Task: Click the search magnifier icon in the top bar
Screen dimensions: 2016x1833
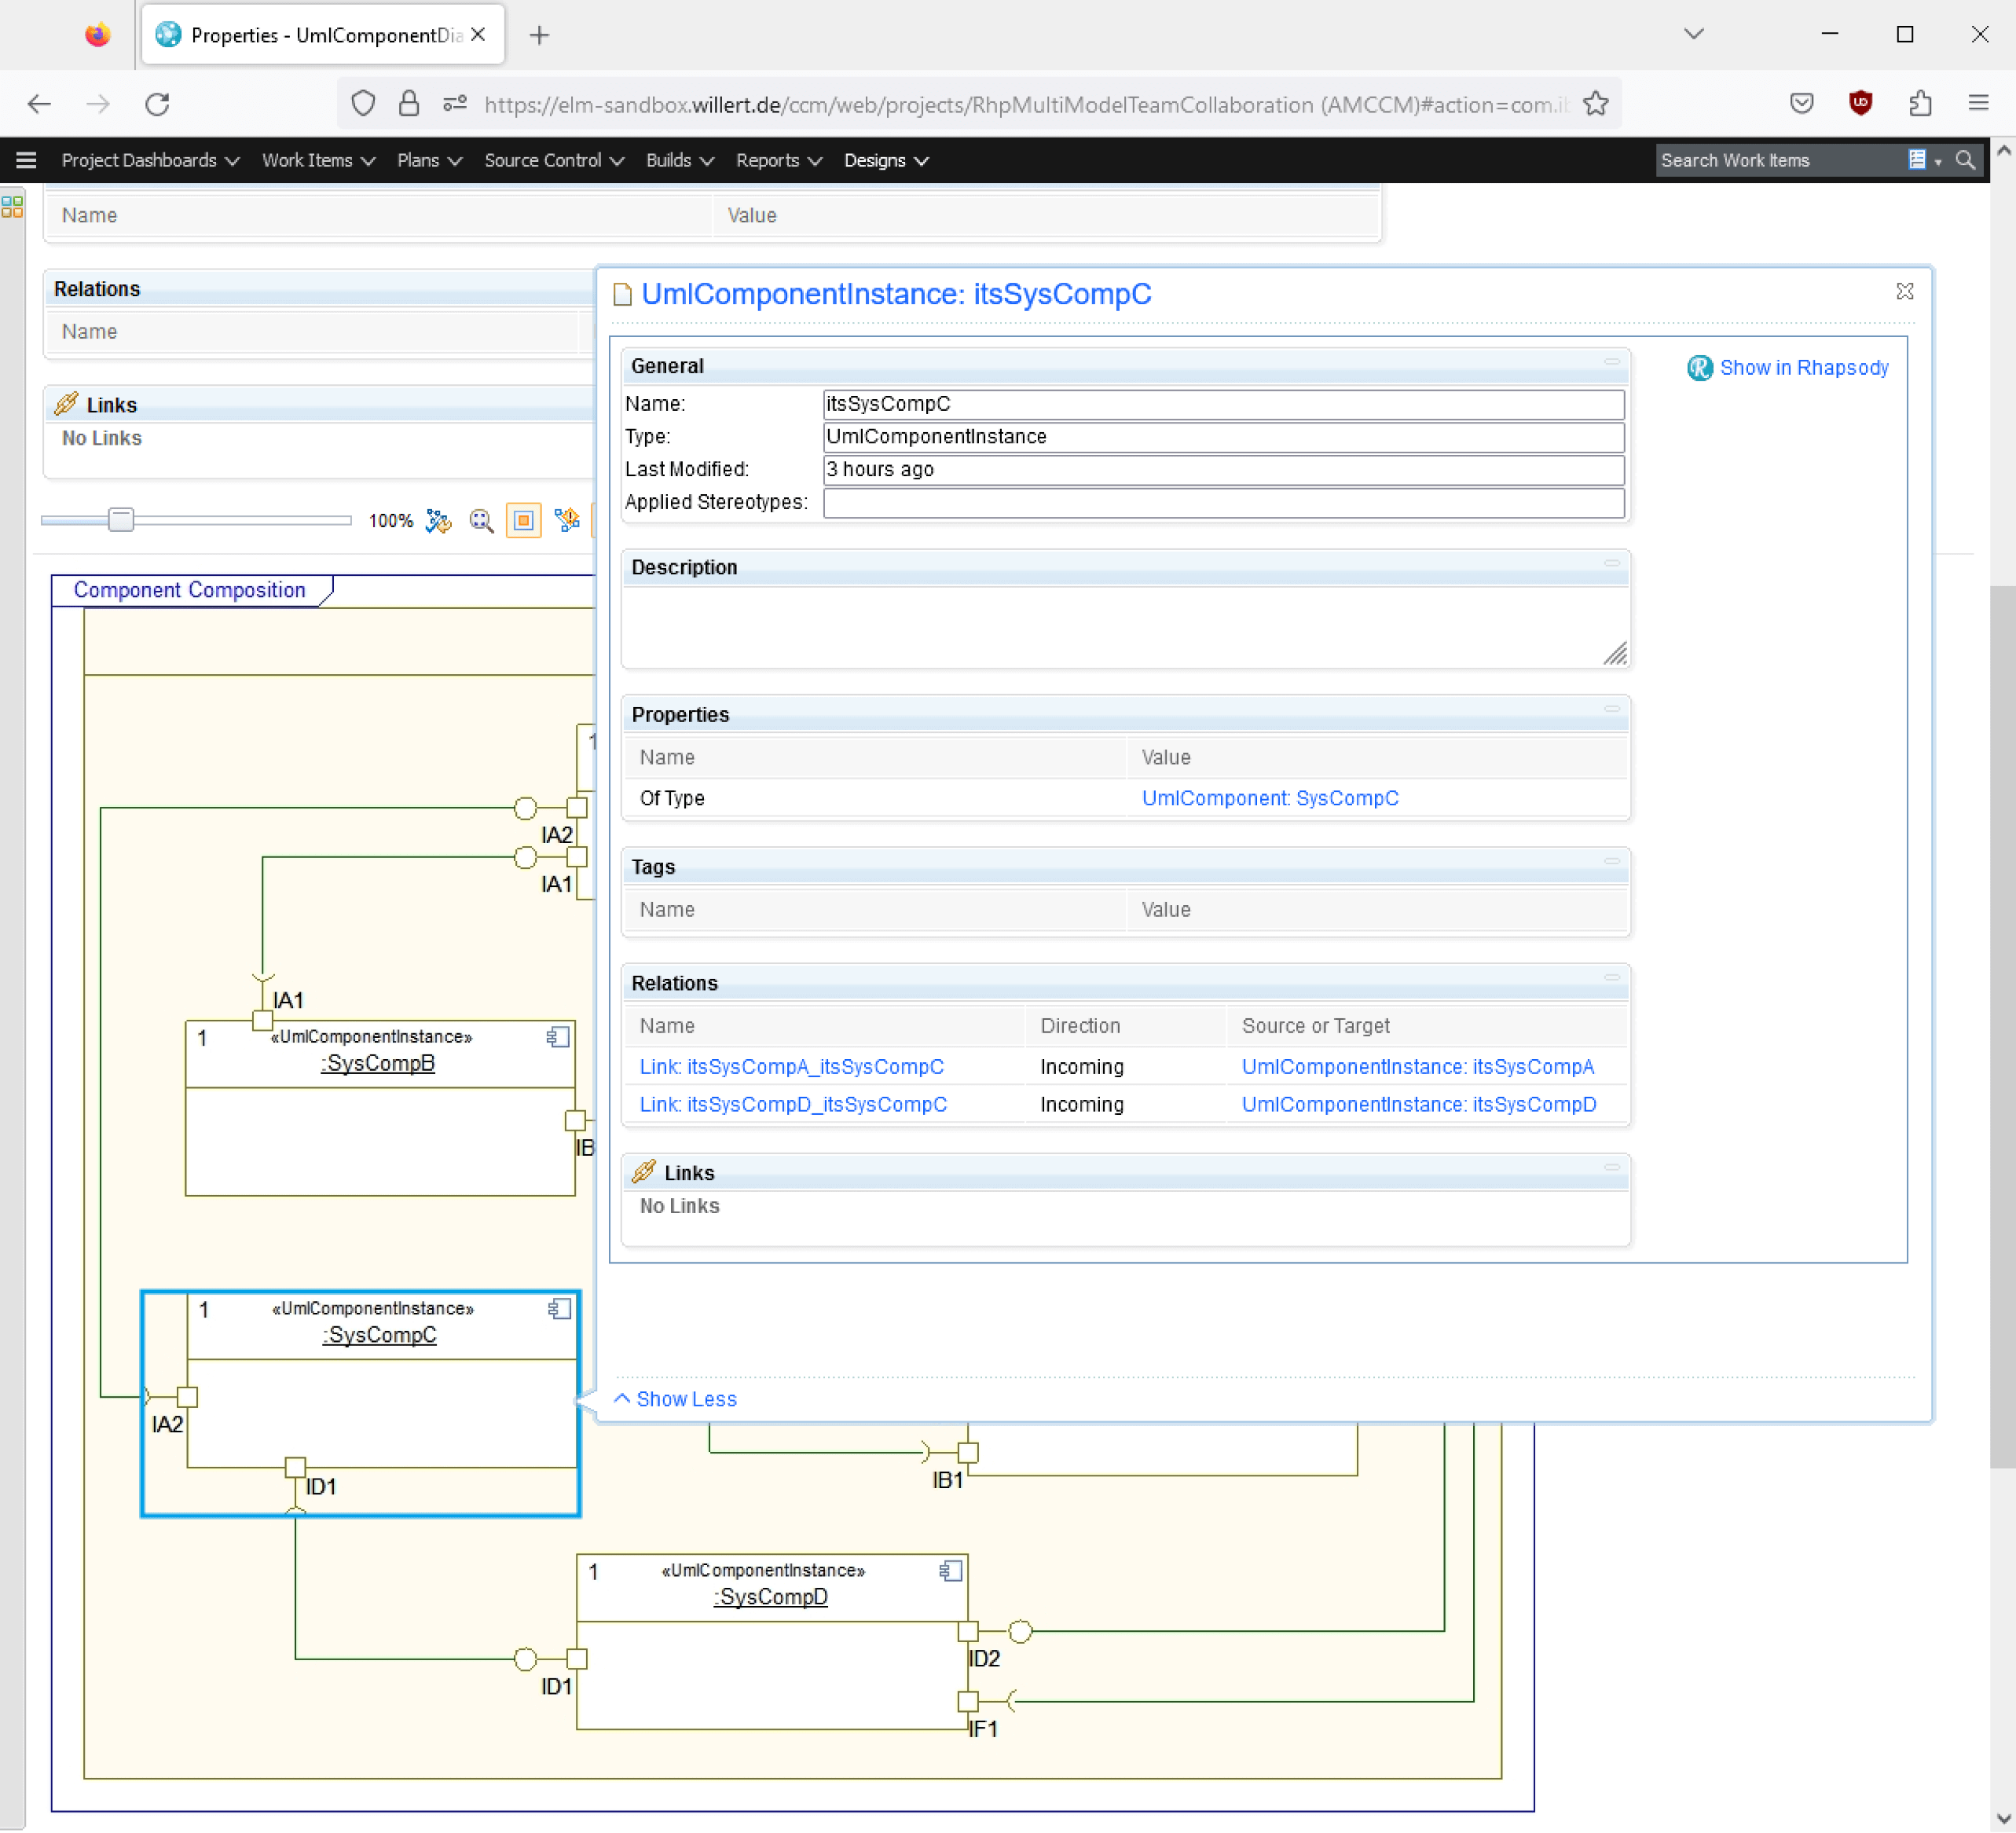Action: pos(1964,160)
